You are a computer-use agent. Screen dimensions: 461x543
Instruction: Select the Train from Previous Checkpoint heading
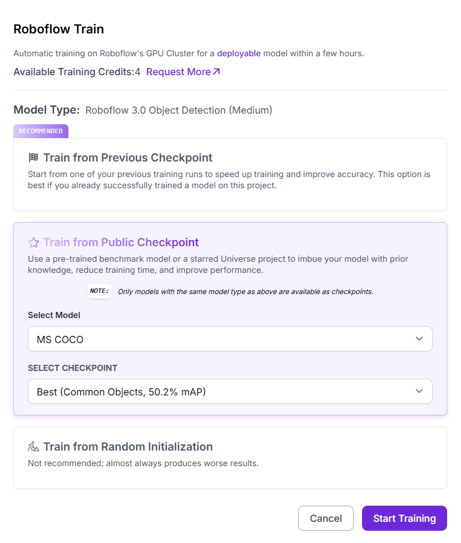[128, 158]
